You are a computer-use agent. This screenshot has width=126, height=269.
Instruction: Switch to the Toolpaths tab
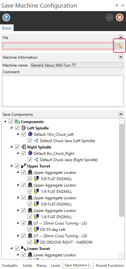[10, 266]
